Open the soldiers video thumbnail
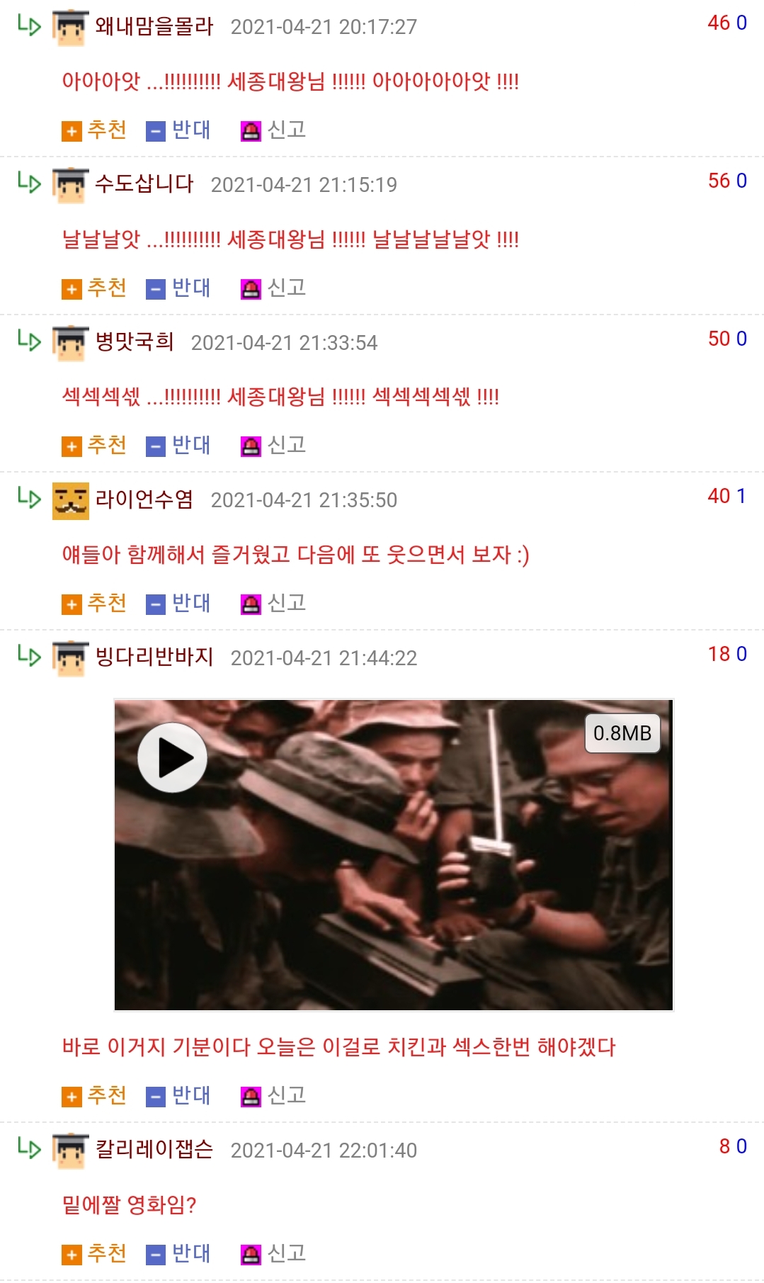Image resolution: width=764 pixels, height=1283 pixels. tap(394, 855)
